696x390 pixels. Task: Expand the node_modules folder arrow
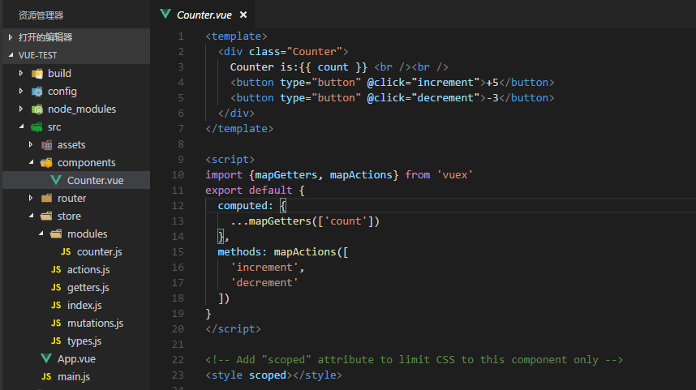coord(20,109)
